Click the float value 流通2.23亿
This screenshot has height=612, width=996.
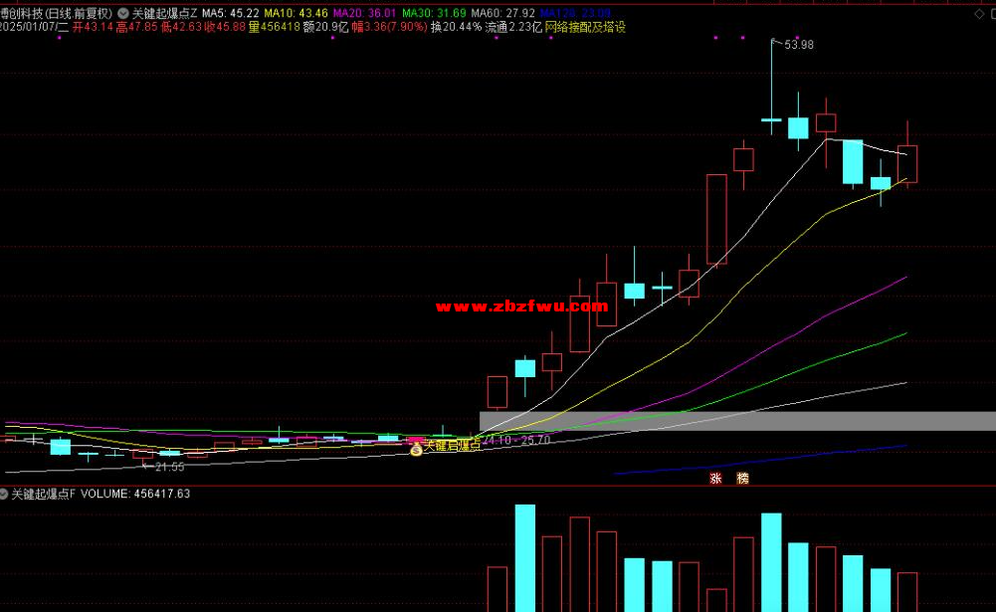[513, 27]
